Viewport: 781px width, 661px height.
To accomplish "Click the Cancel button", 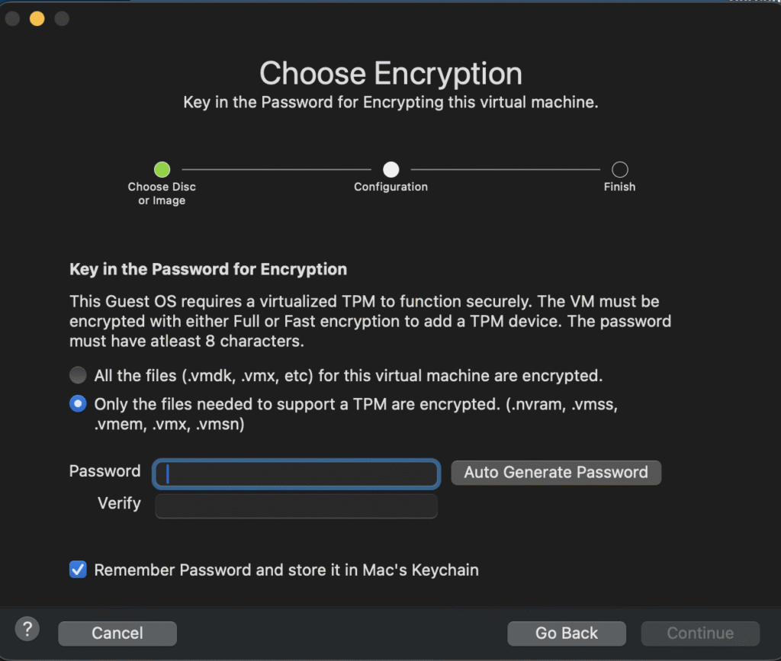I will pyautogui.click(x=117, y=634).
